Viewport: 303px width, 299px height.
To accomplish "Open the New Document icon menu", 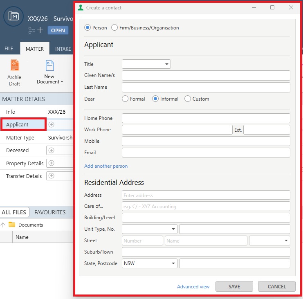I will point(49,66).
